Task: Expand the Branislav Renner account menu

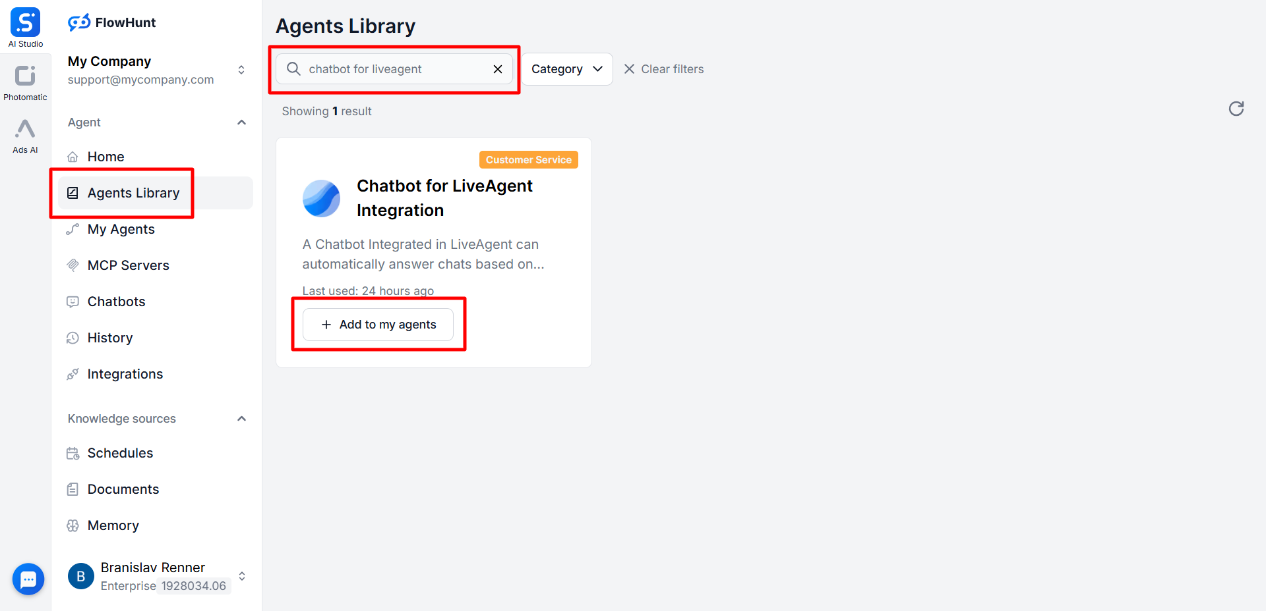Action: [242, 576]
